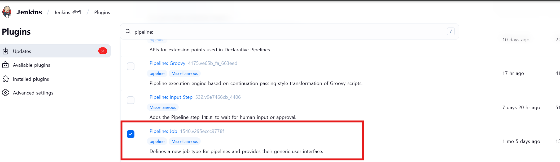Click the Available plugins shopping bag icon
The height and width of the screenshot is (162, 560).
6,65
